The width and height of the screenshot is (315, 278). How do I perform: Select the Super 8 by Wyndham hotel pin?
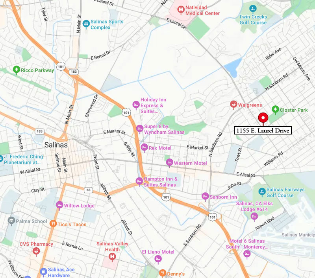click(x=140, y=128)
